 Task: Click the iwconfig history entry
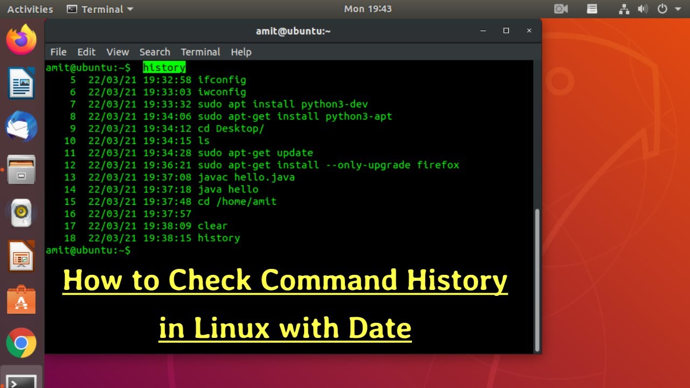point(222,92)
